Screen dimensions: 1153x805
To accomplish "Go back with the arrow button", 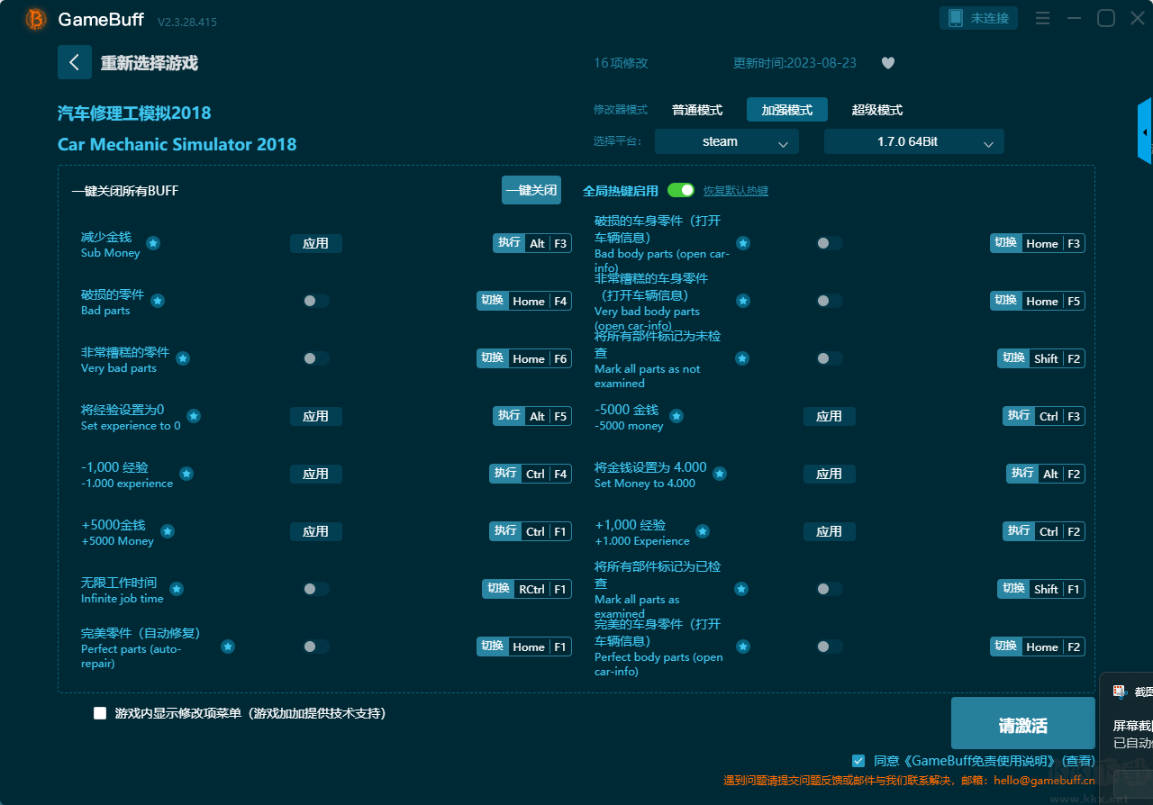I will tap(75, 62).
